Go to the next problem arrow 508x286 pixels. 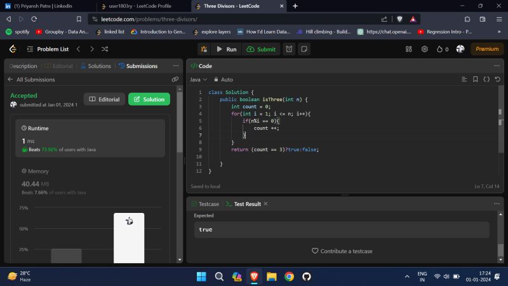click(92, 49)
